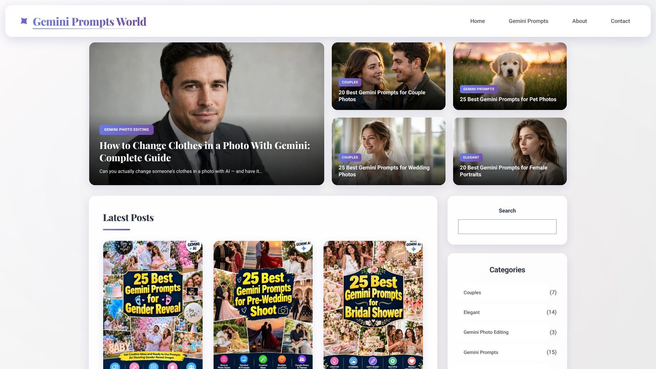Click the COUPLES badge on the Couple Photos card
This screenshot has height=369, width=656.
coord(350,82)
